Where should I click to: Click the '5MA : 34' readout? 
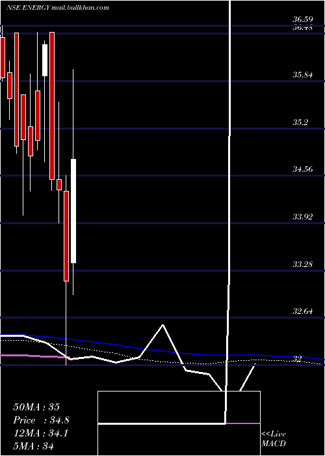coord(34,446)
